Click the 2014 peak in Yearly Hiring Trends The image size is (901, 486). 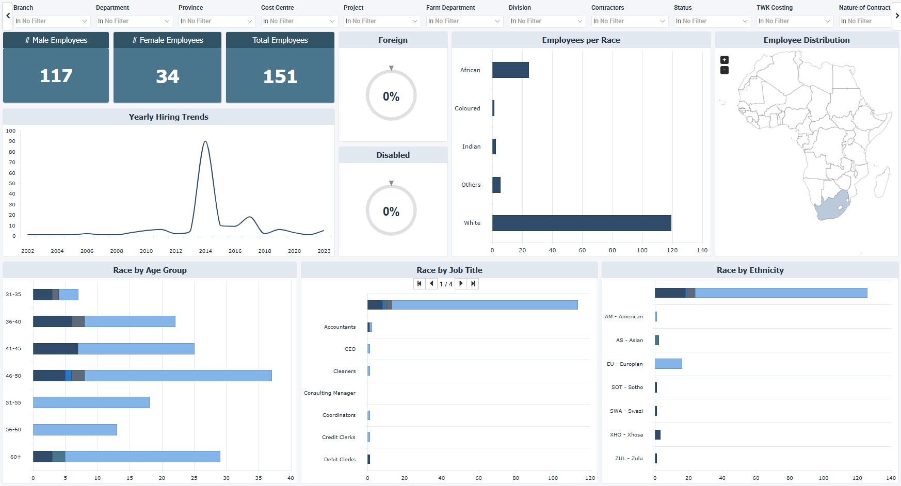[x=205, y=142]
